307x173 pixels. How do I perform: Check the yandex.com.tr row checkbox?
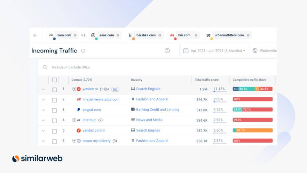click(x=54, y=131)
